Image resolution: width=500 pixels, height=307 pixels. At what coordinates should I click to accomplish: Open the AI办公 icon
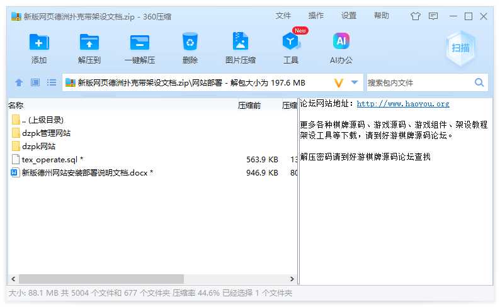[x=341, y=41]
